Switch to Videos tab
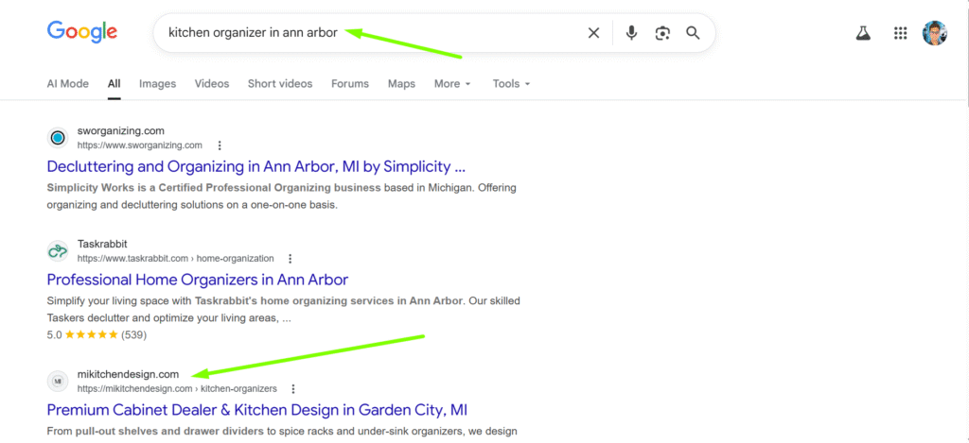The width and height of the screenshot is (969, 443). pyautogui.click(x=212, y=84)
